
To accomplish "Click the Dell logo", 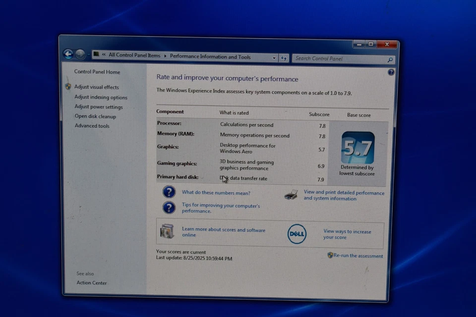I will [297, 234].
